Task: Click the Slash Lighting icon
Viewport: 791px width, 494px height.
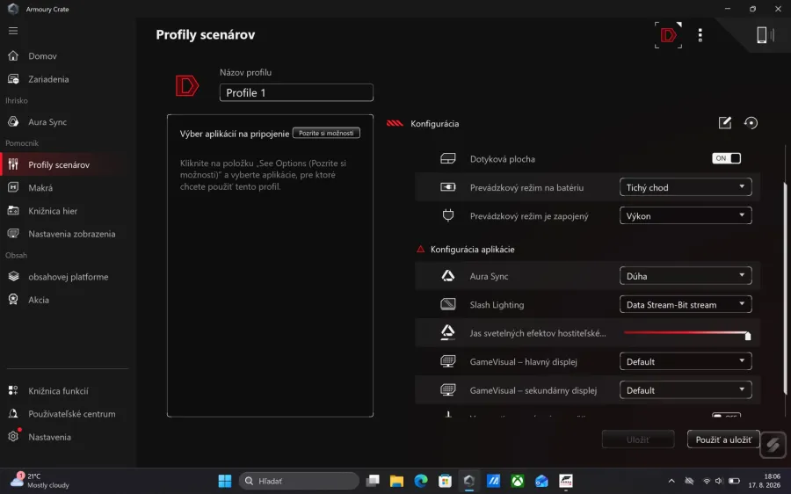Action: click(448, 304)
